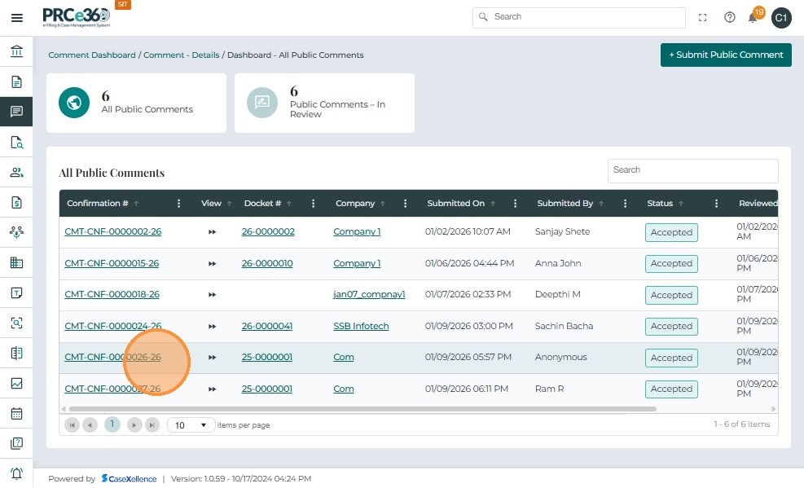Click the All Public Comments search field
This screenshot has width=804, height=488.
[x=692, y=170]
